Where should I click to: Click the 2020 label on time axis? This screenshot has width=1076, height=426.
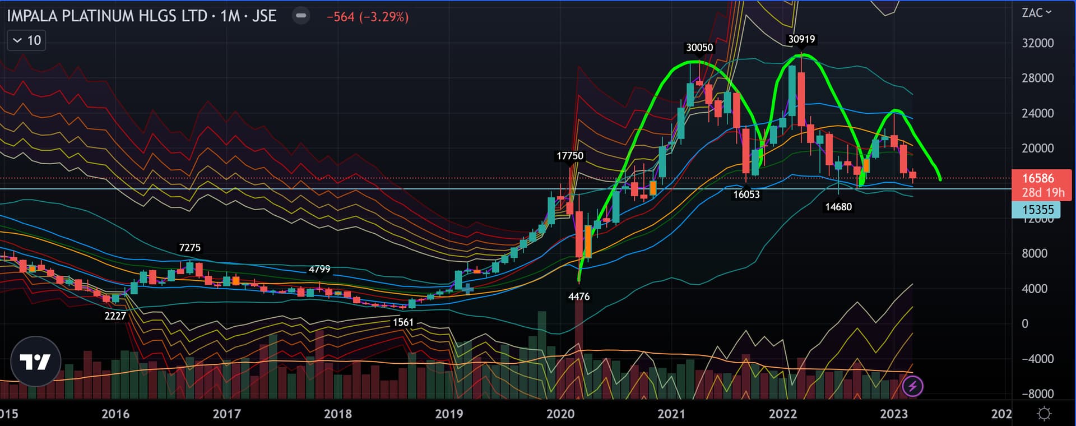pyautogui.click(x=560, y=414)
